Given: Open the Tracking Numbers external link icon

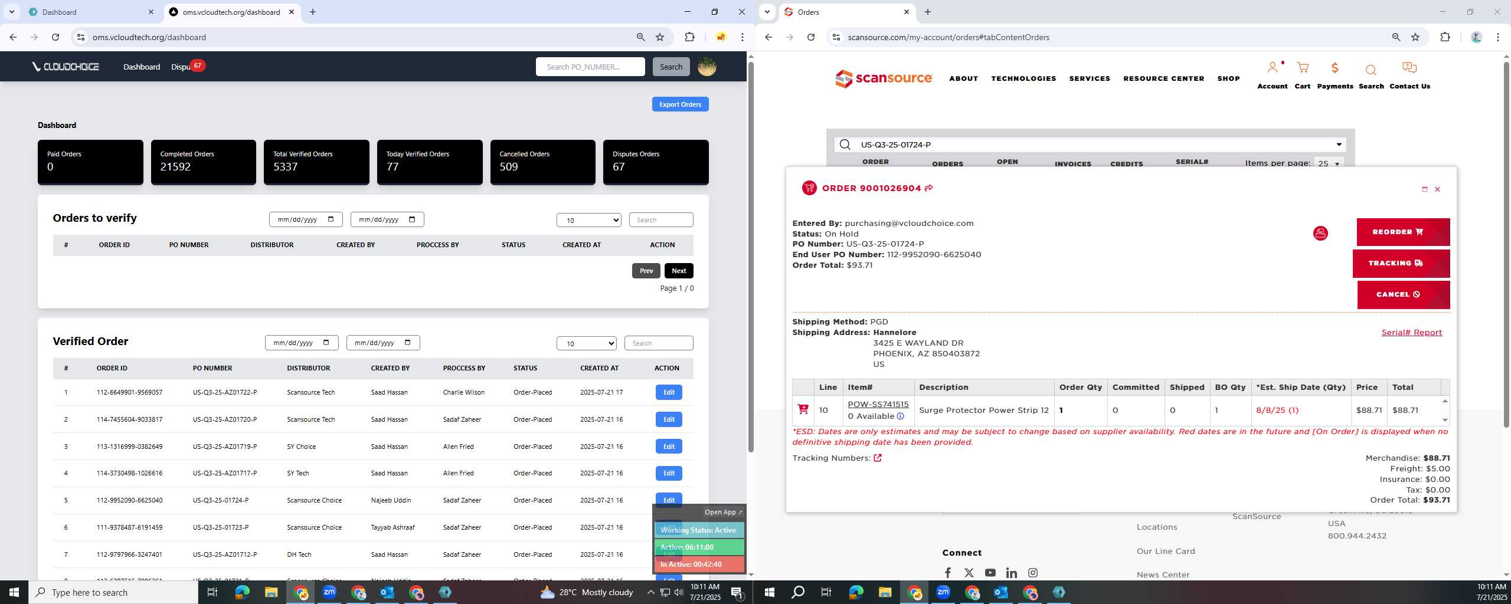Looking at the screenshot, I should (878, 458).
